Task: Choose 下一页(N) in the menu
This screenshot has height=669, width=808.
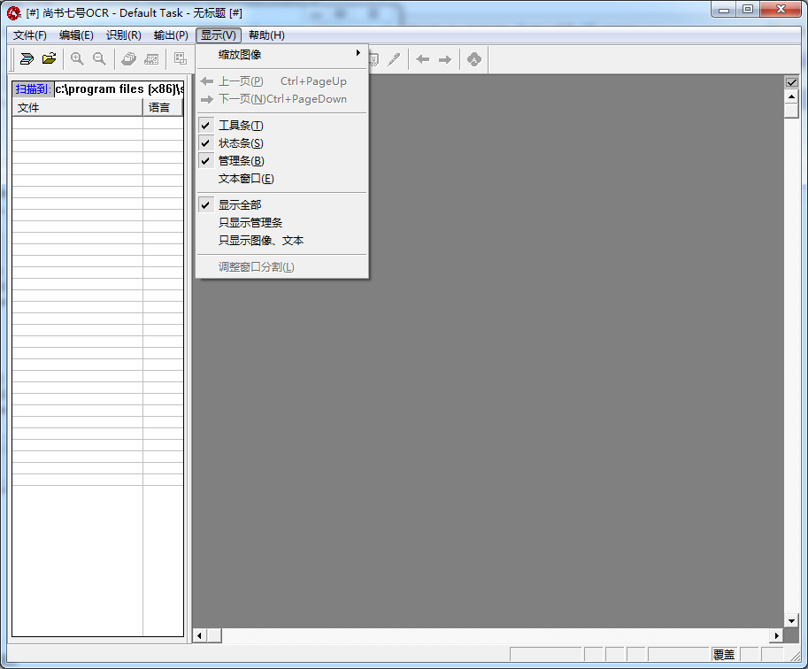Action: (x=282, y=99)
